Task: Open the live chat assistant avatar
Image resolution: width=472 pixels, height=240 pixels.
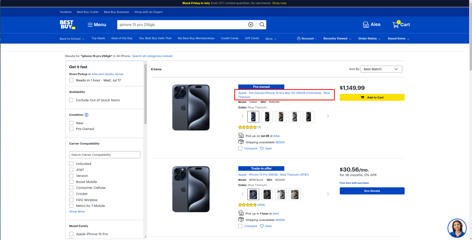Action: pyautogui.click(x=457, y=228)
